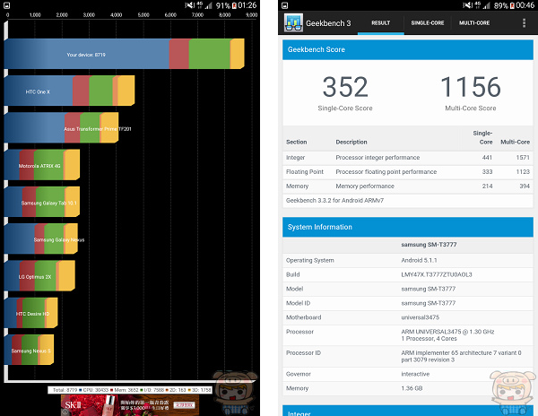Viewport: 538px width, 416px height.
Task: Tap the 'Description' column header
Action: (351, 142)
